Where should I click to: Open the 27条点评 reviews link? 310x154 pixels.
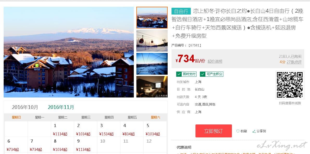click(294, 62)
